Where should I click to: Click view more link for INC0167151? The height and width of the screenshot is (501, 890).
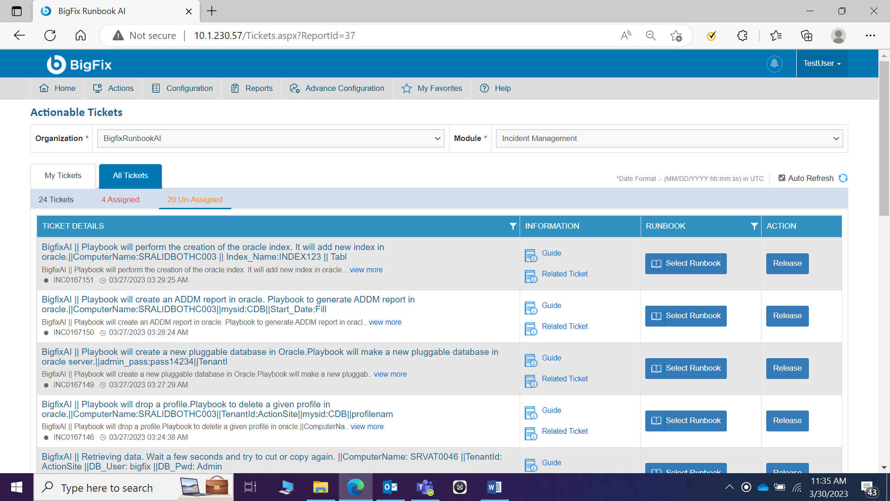pyautogui.click(x=366, y=270)
